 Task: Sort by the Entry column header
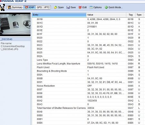coord(59,15)
